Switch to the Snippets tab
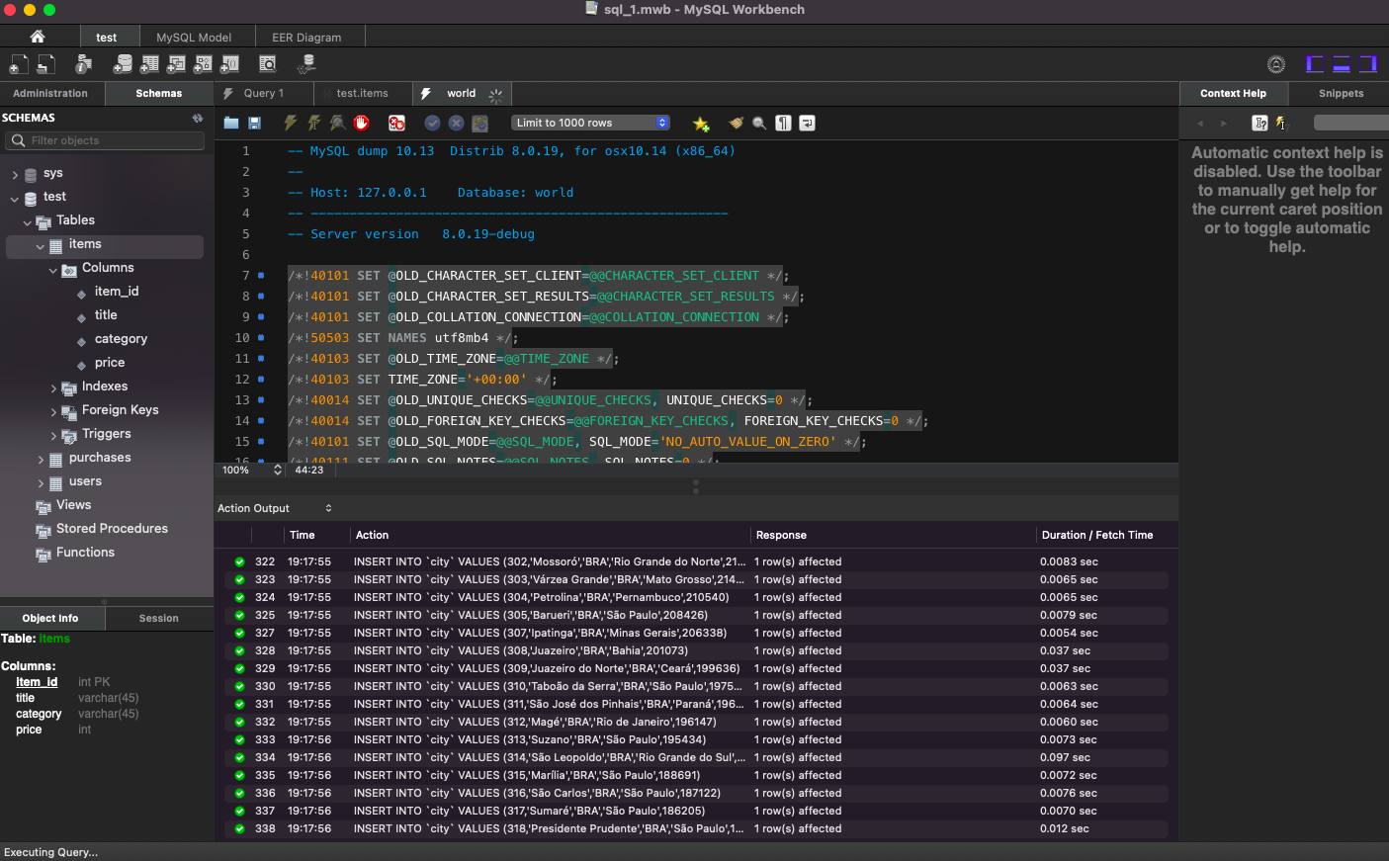 1341,93
